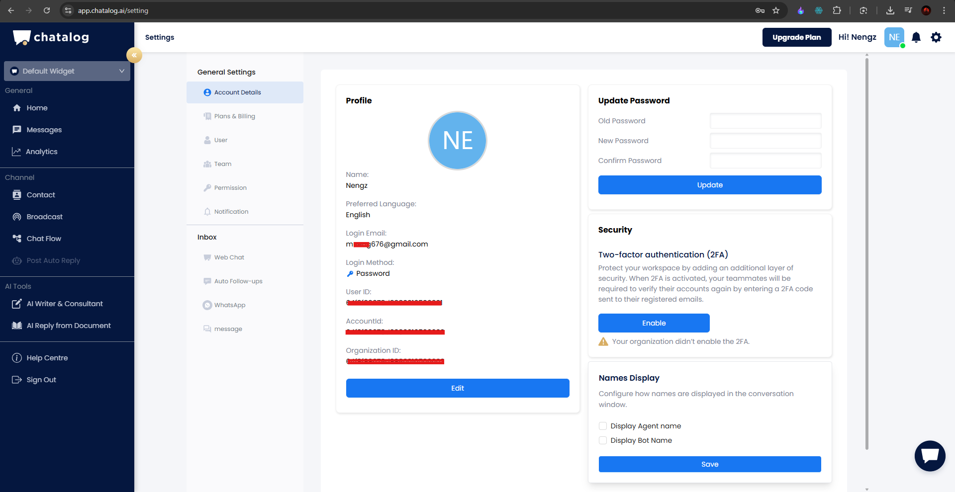
Task: Click the large NE profile picture
Action: 458,141
